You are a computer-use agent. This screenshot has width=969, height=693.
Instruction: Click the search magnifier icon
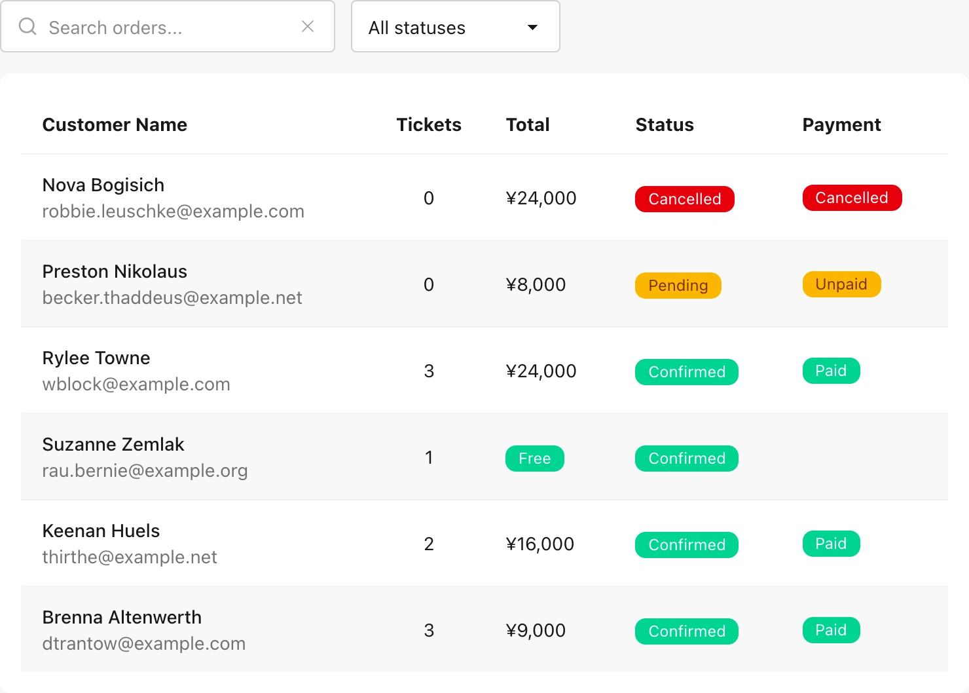pyautogui.click(x=27, y=26)
